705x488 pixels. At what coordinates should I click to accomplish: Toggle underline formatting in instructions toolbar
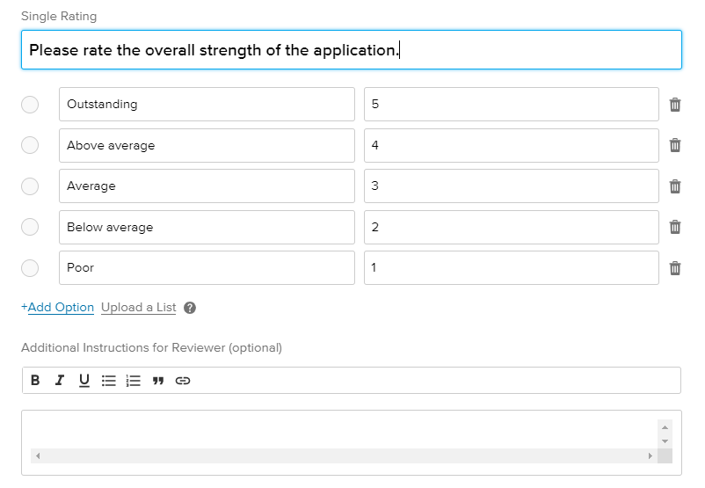(x=84, y=381)
